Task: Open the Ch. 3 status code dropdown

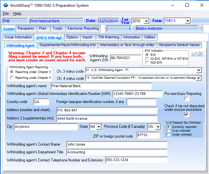Action: (x=198, y=70)
